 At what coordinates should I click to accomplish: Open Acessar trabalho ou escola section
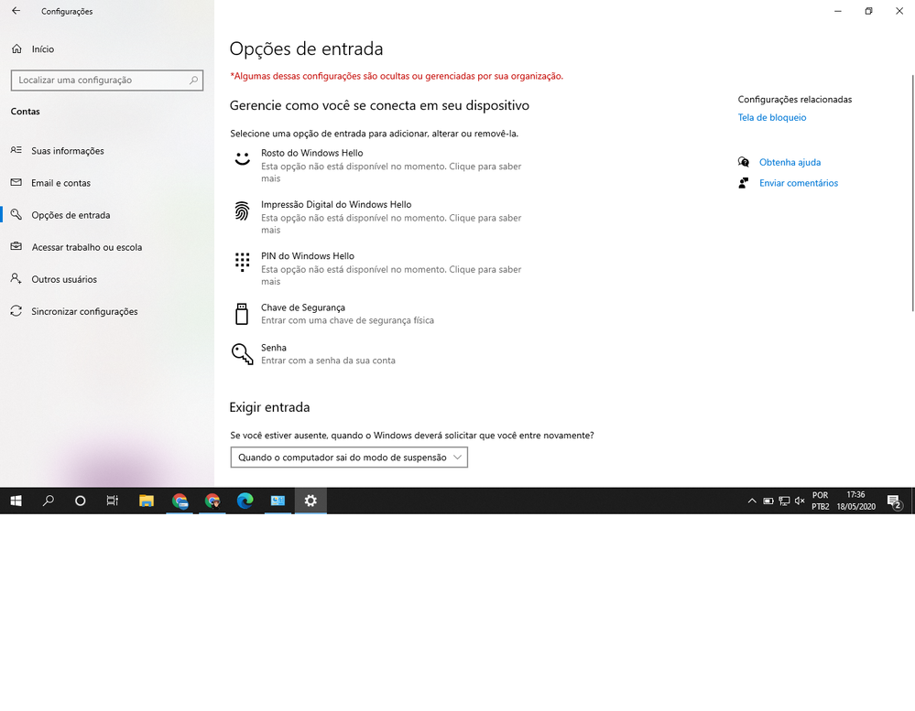click(86, 246)
